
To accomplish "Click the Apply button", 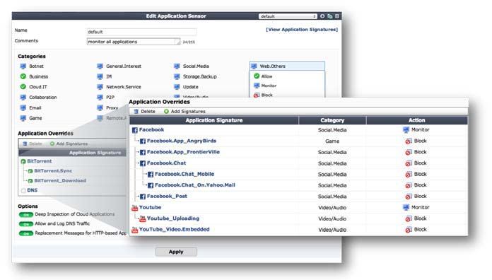I will point(176,252).
